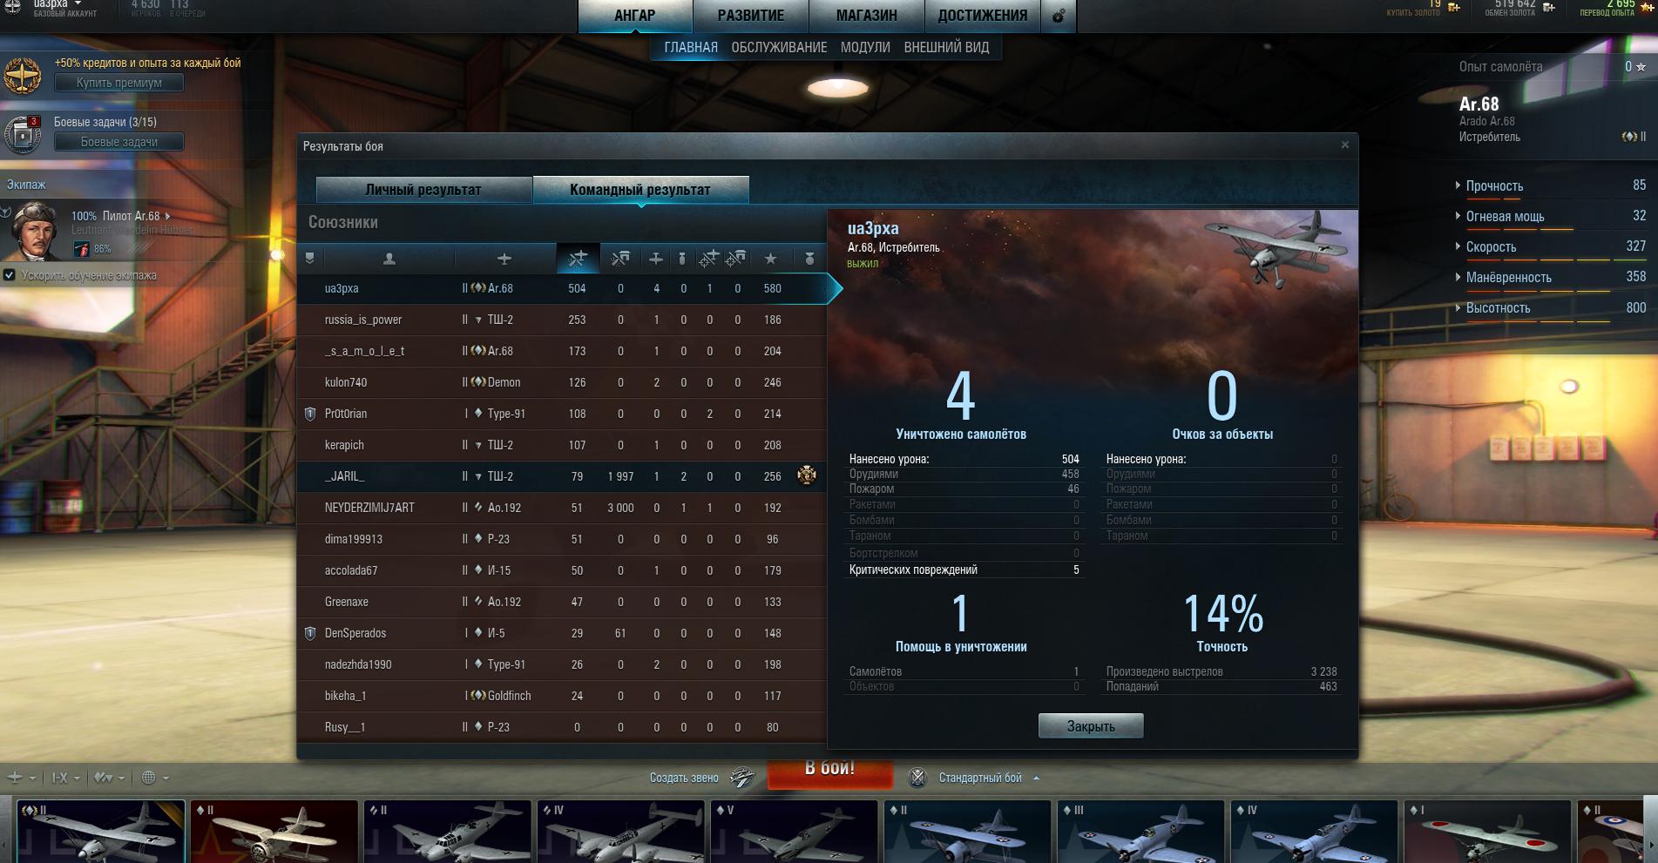
Task: Click the _JARIL_ achievement medal icon
Action: (807, 475)
